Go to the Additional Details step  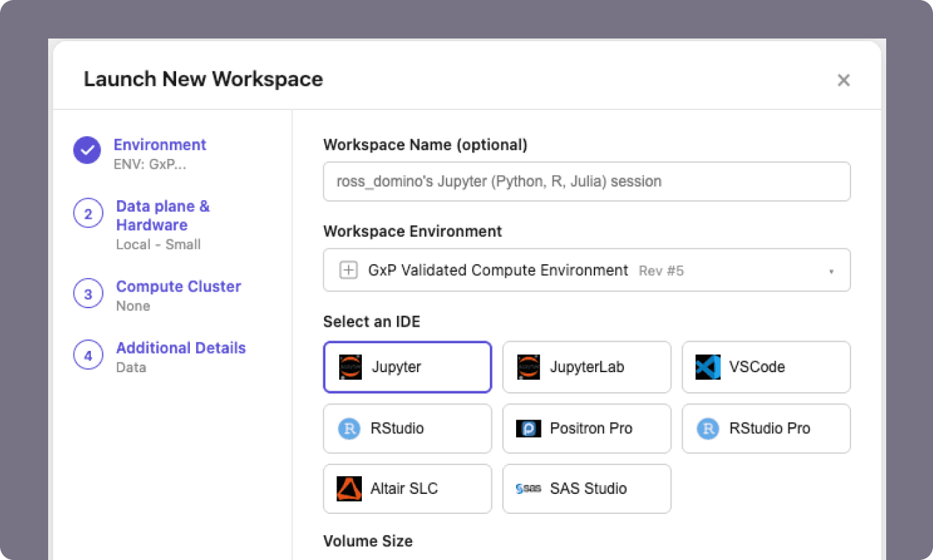181,348
